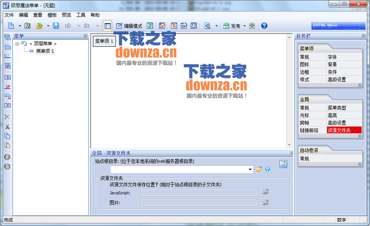The image size is (370, 226).
Task: Open the dropdown arrow beside new document icon
Action: point(20,26)
